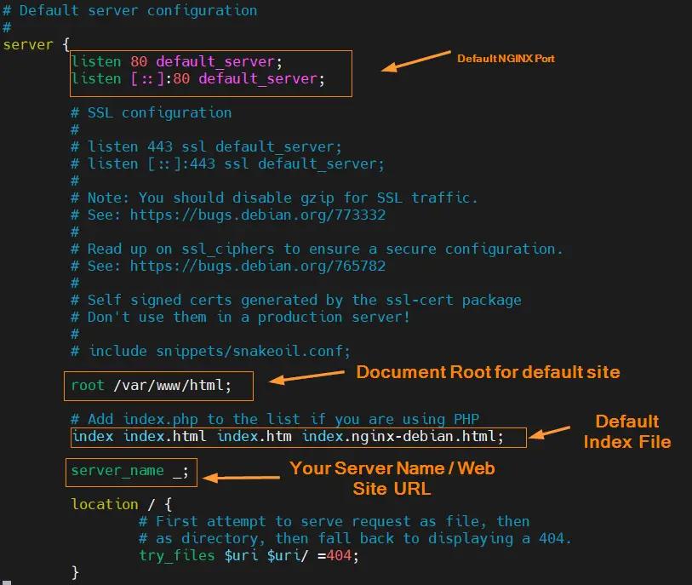Click the terminal cursor block at bottom left

(x=7, y=582)
